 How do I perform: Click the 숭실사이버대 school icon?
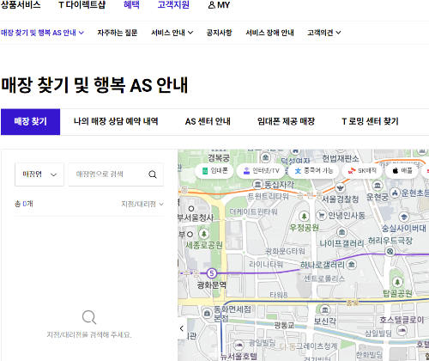[x=404, y=217]
